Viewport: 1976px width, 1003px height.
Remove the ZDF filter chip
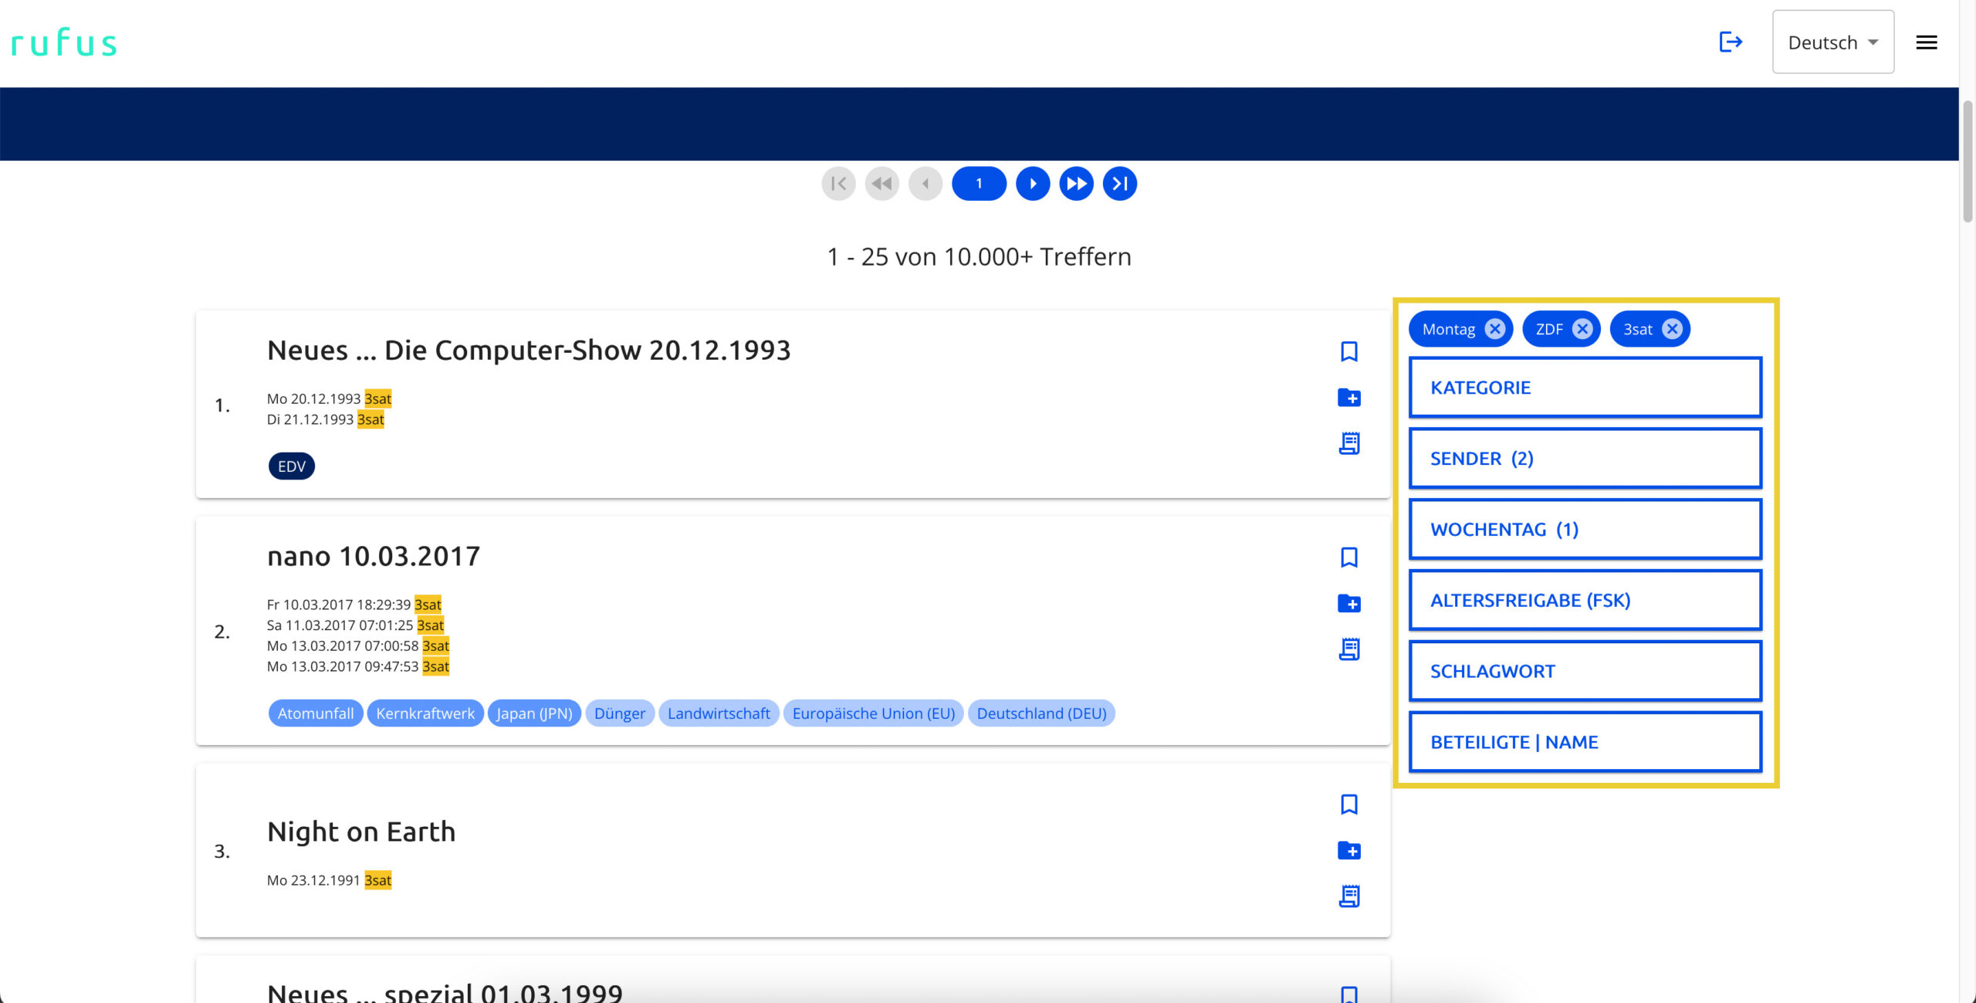[1582, 329]
